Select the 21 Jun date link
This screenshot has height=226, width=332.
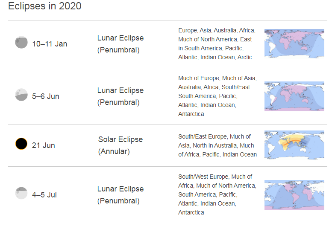tap(44, 145)
